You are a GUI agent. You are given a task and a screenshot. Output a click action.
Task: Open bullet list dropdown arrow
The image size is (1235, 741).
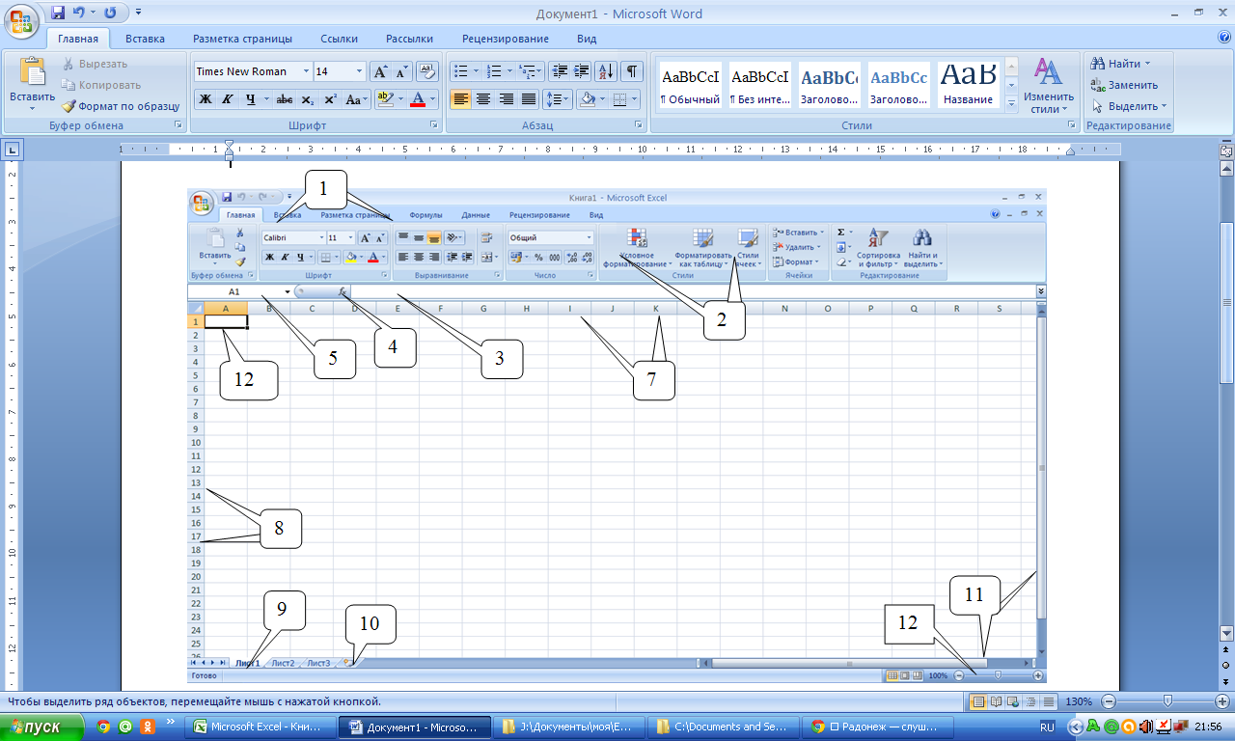(x=476, y=71)
